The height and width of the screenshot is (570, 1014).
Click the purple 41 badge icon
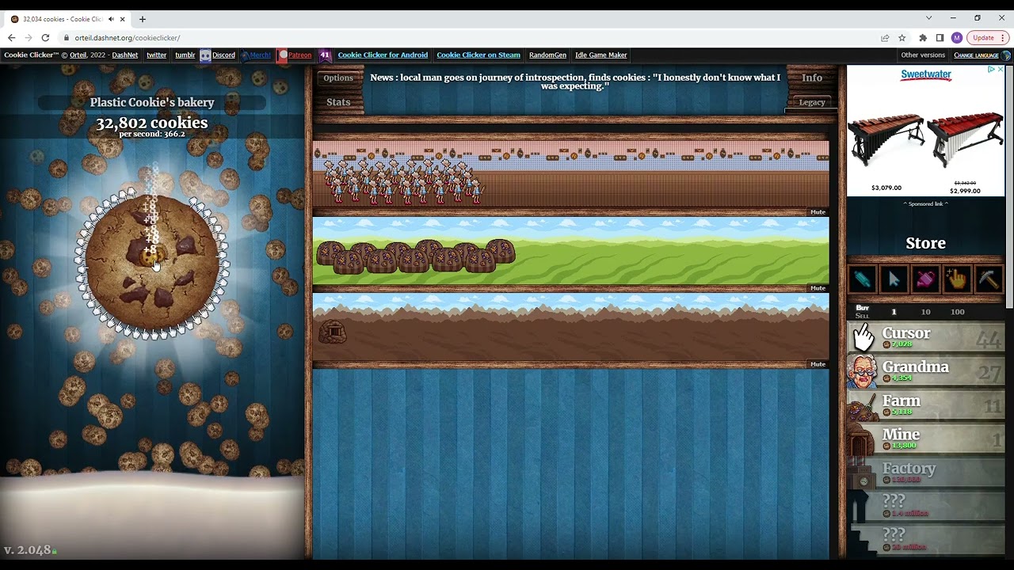coord(325,55)
